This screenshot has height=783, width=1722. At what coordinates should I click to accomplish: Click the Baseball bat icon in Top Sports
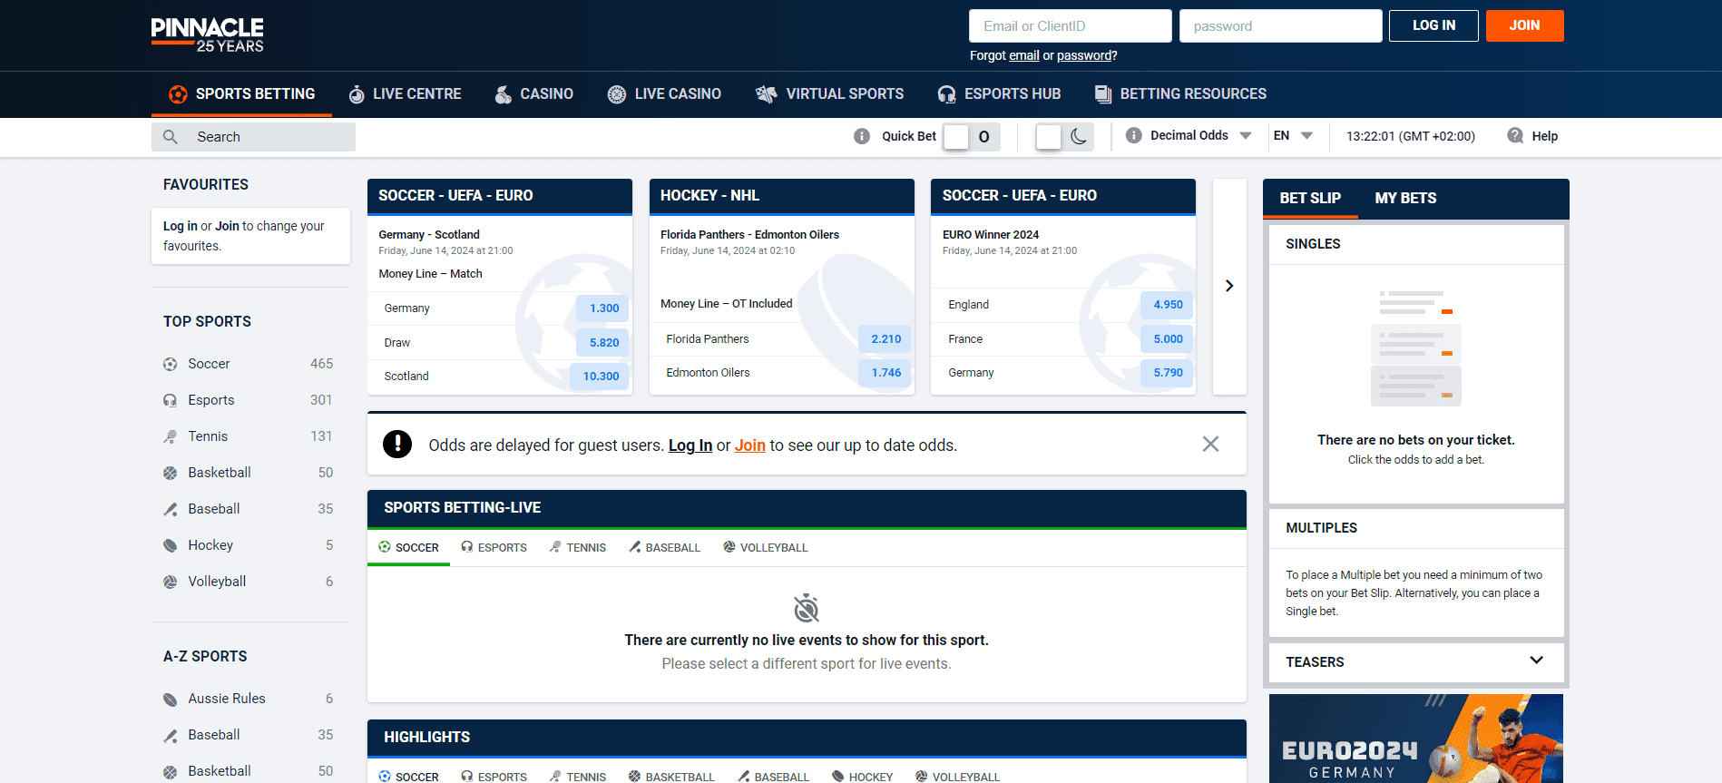(x=170, y=509)
